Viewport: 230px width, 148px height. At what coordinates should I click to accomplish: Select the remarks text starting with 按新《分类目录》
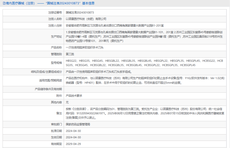(x=145, y=113)
